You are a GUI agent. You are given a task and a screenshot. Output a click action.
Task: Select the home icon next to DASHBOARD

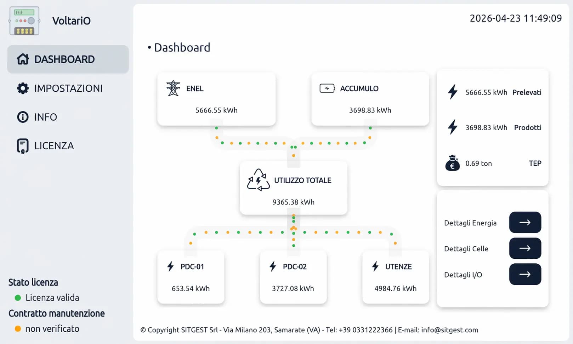pos(23,59)
